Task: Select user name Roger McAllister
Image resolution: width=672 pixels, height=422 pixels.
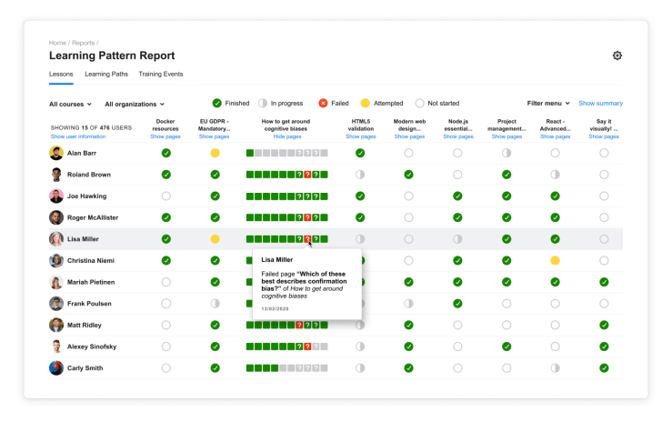Action: coord(93,217)
